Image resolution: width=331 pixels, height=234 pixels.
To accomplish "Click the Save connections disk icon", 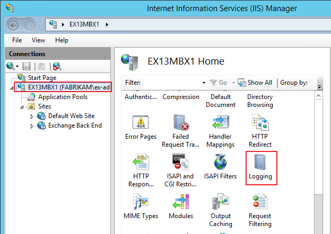I will (27, 66).
